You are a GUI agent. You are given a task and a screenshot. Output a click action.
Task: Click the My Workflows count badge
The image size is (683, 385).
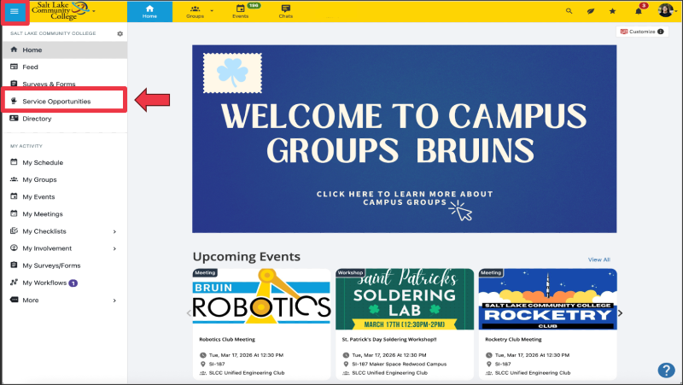[73, 283]
